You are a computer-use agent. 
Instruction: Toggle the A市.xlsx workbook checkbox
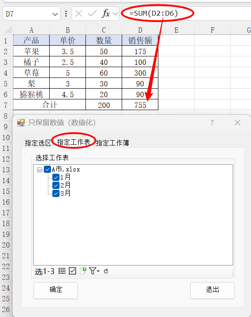[x=47, y=169]
